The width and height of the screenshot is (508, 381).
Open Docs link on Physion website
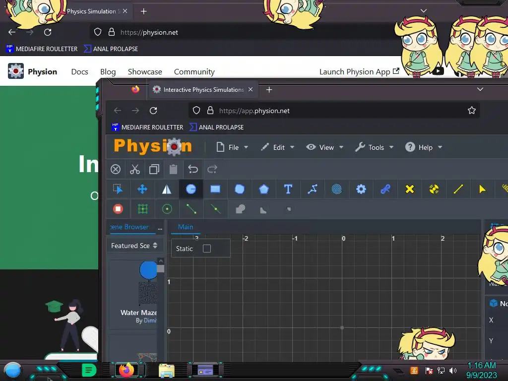pos(80,71)
